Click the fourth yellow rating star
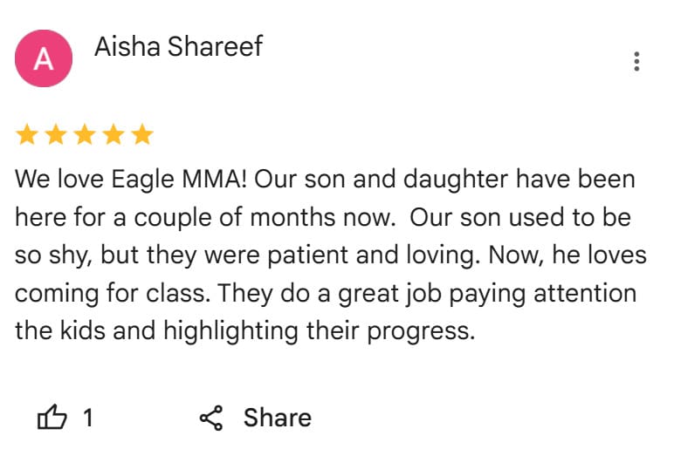The image size is (674, 449). click(113, 134)
